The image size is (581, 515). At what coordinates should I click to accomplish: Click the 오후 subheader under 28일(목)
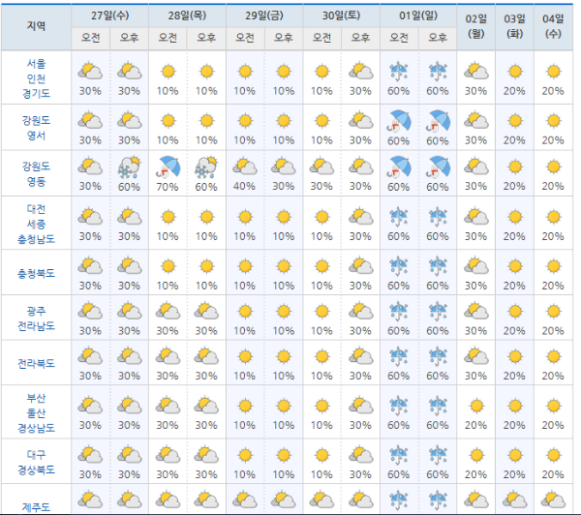[206, 38]
